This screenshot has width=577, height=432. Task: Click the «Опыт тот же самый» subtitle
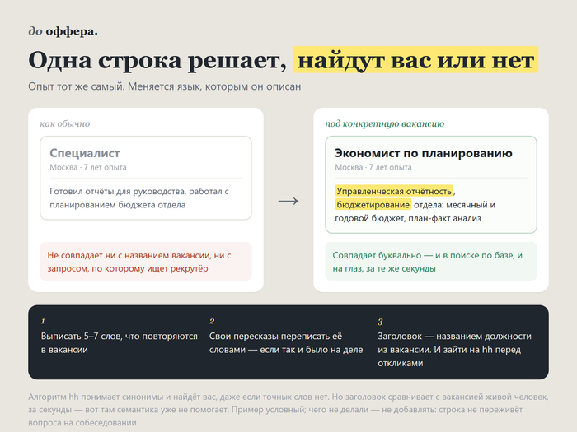pyautogui.click(x=165, y=86)
